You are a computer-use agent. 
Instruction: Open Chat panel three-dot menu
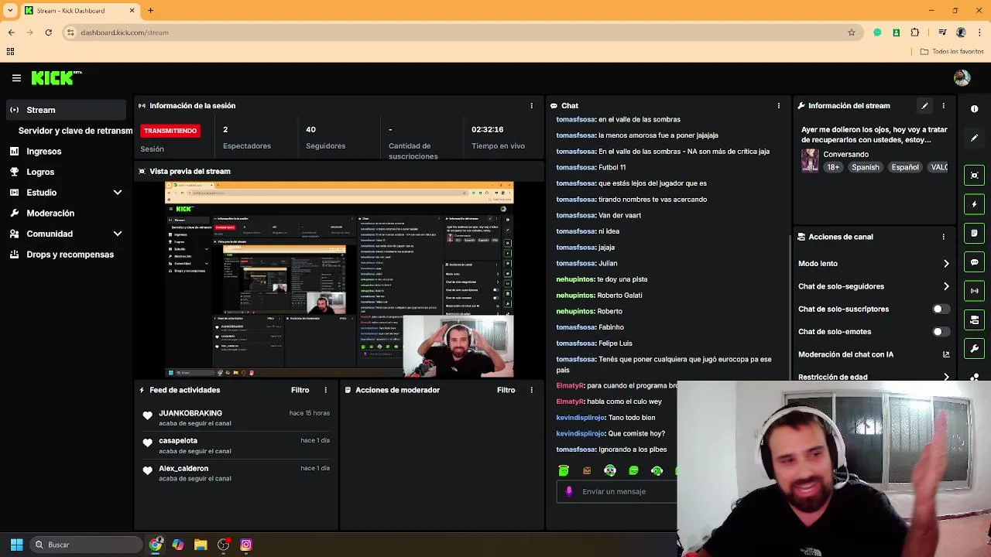(779, 105)
